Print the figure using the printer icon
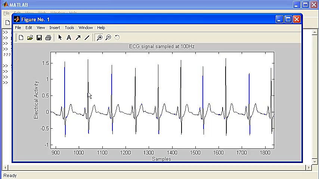The height and width of the screenshot is (179, 319). pos(48,38)
